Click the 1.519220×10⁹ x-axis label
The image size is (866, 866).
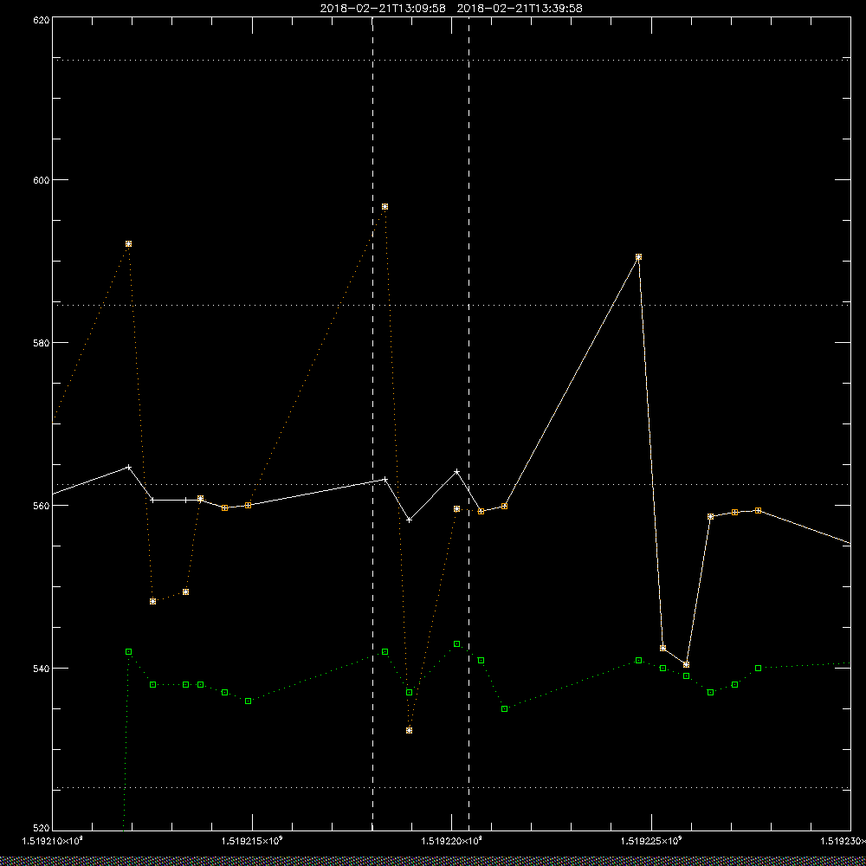(452, 841)
